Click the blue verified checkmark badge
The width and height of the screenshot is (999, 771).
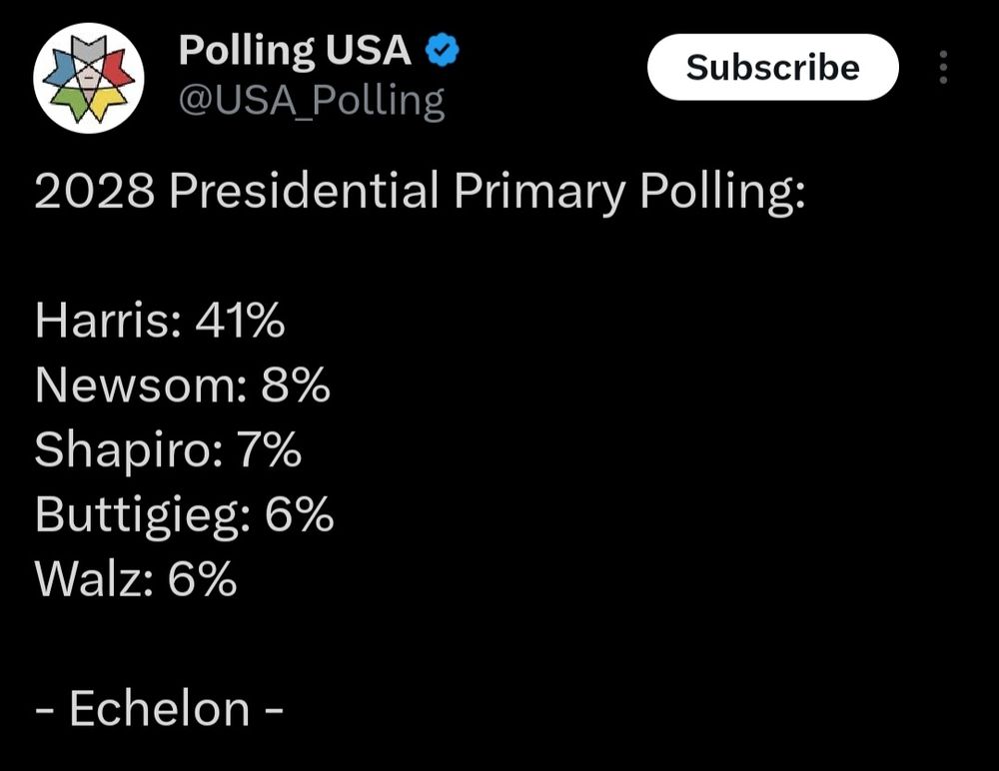(x=442, y=50)
